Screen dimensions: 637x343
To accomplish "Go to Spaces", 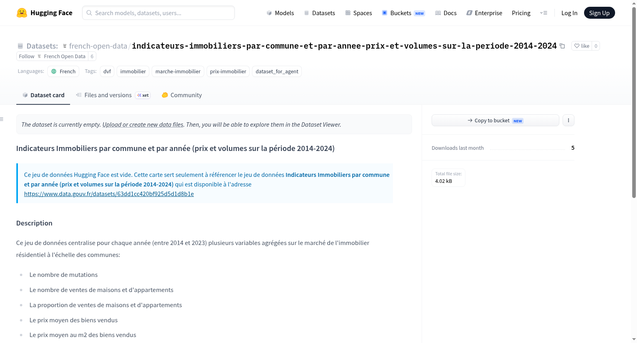I will click(x=358, y=13).
